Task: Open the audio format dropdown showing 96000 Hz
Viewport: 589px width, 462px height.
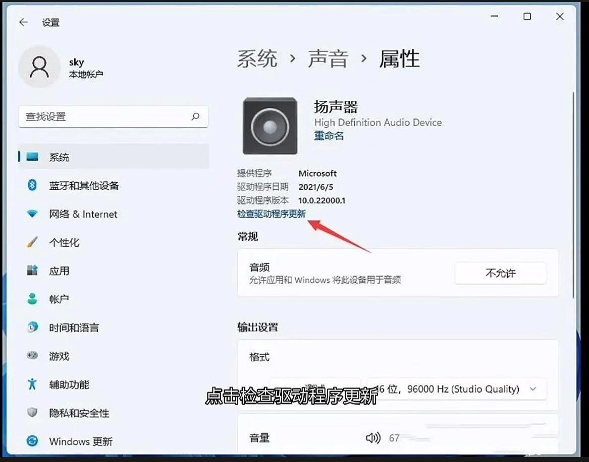Action: click(x=457, y=389)
